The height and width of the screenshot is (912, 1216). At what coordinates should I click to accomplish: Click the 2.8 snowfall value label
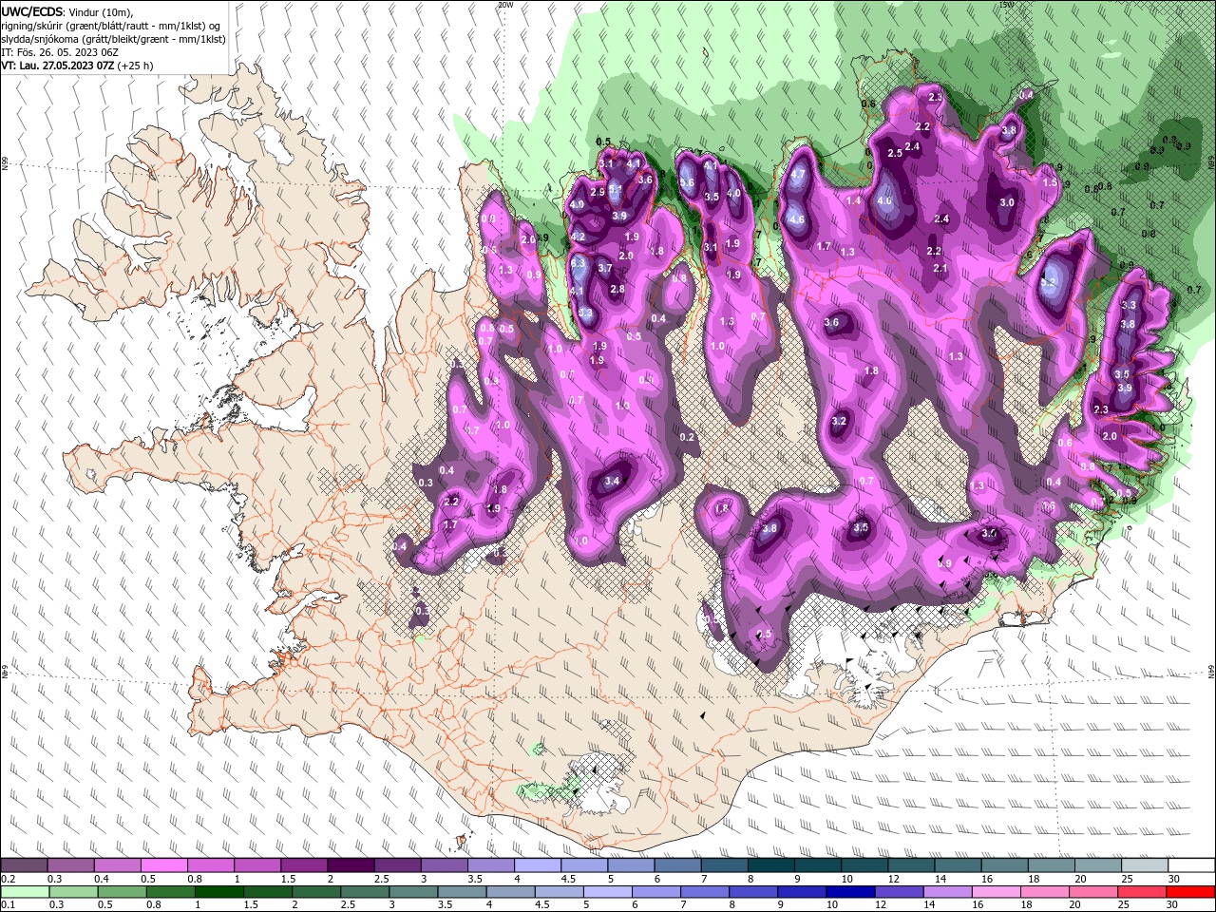(x=617, y=289)
